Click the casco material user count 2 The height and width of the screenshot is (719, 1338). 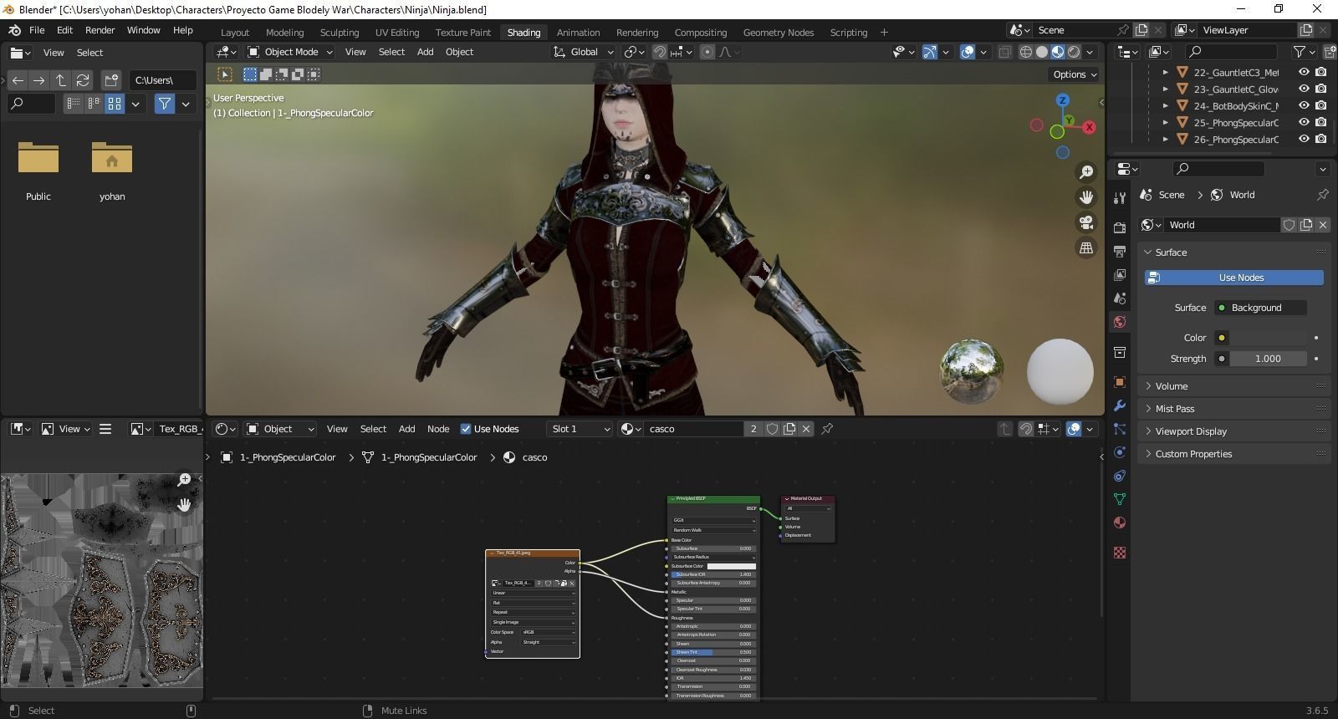point(753,429)
